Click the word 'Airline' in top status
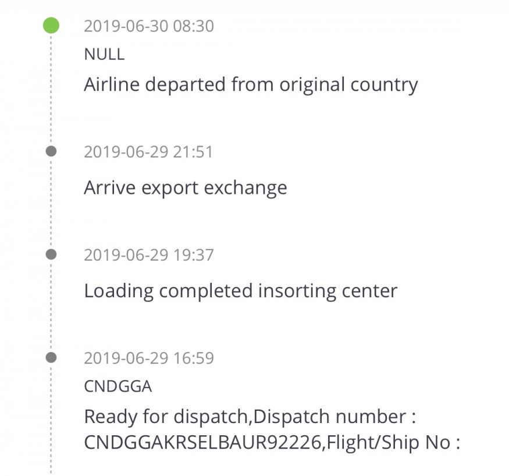This screenshot has height=476, width=509. coord(112,84)
